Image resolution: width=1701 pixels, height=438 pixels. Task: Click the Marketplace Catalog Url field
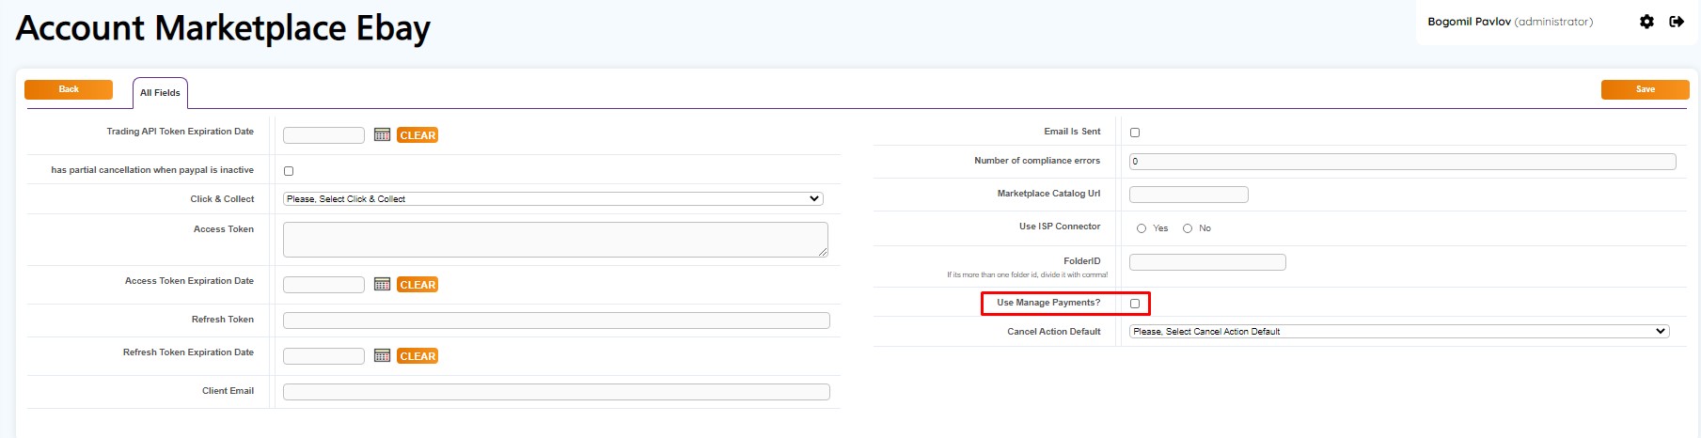point(1189,195)
